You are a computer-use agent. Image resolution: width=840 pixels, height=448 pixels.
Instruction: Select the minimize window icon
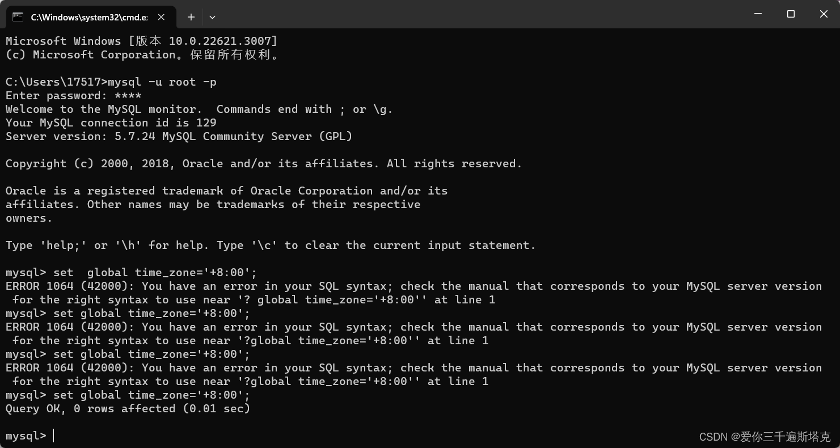758,14
